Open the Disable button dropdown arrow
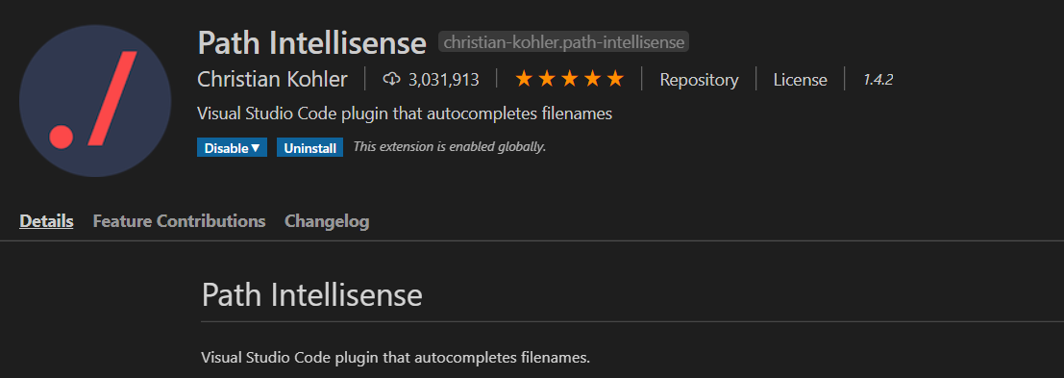Image resolution: width=1064 pixels, height=378 pixels. point(255,148)
